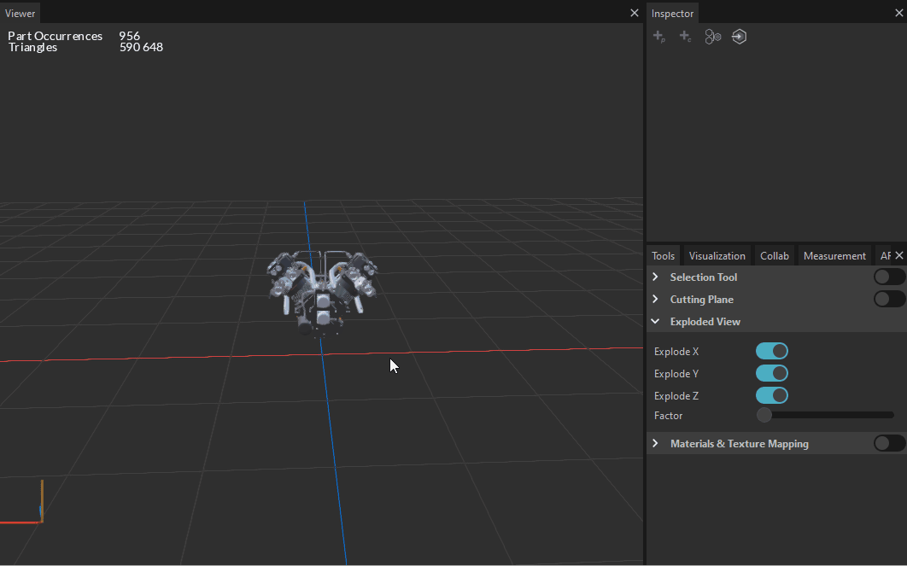Close the Tools tab panel
The height and width of the screenshot is (566, 907).
click(898, 255)
